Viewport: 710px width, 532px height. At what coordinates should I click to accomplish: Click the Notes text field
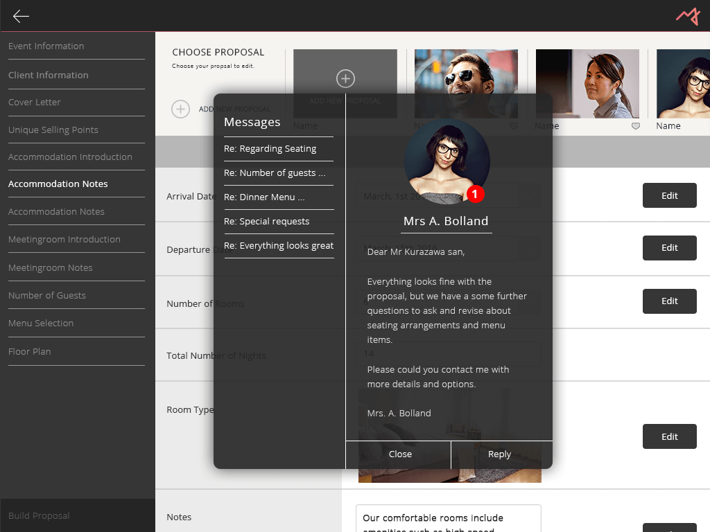(x=449, y=518)
